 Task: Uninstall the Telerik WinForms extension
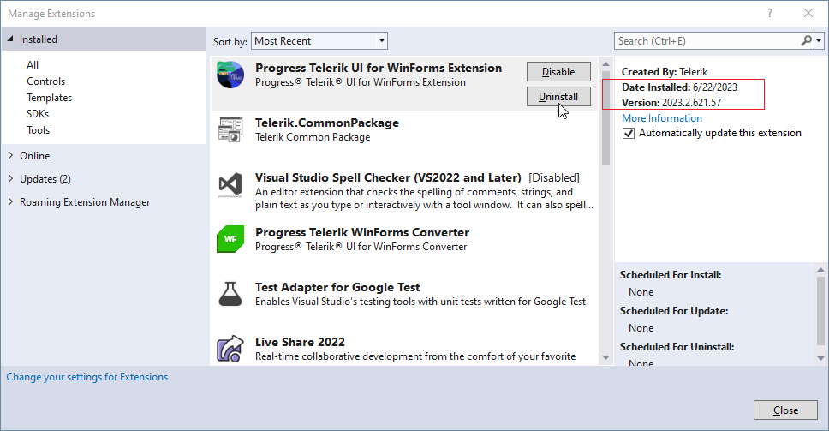(x=558, y=96)
